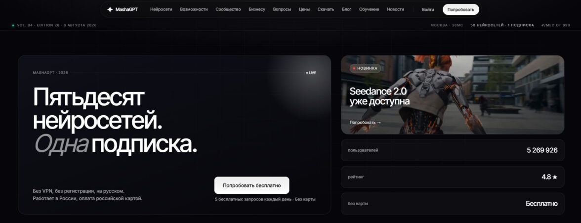581x223 pixels.
Task: Open the Seedance 2.0 robot video thumbnail
Action: (x=453, y=94)
